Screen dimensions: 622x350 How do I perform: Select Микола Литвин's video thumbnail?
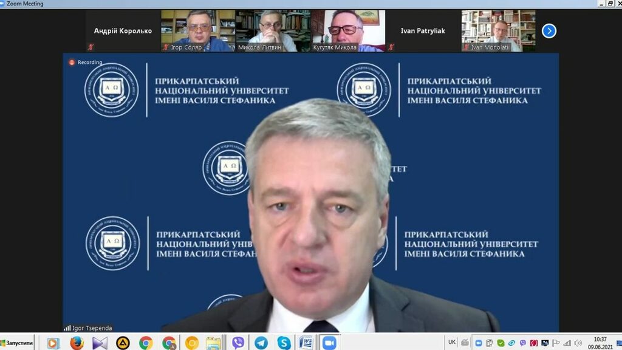point(272,30)
